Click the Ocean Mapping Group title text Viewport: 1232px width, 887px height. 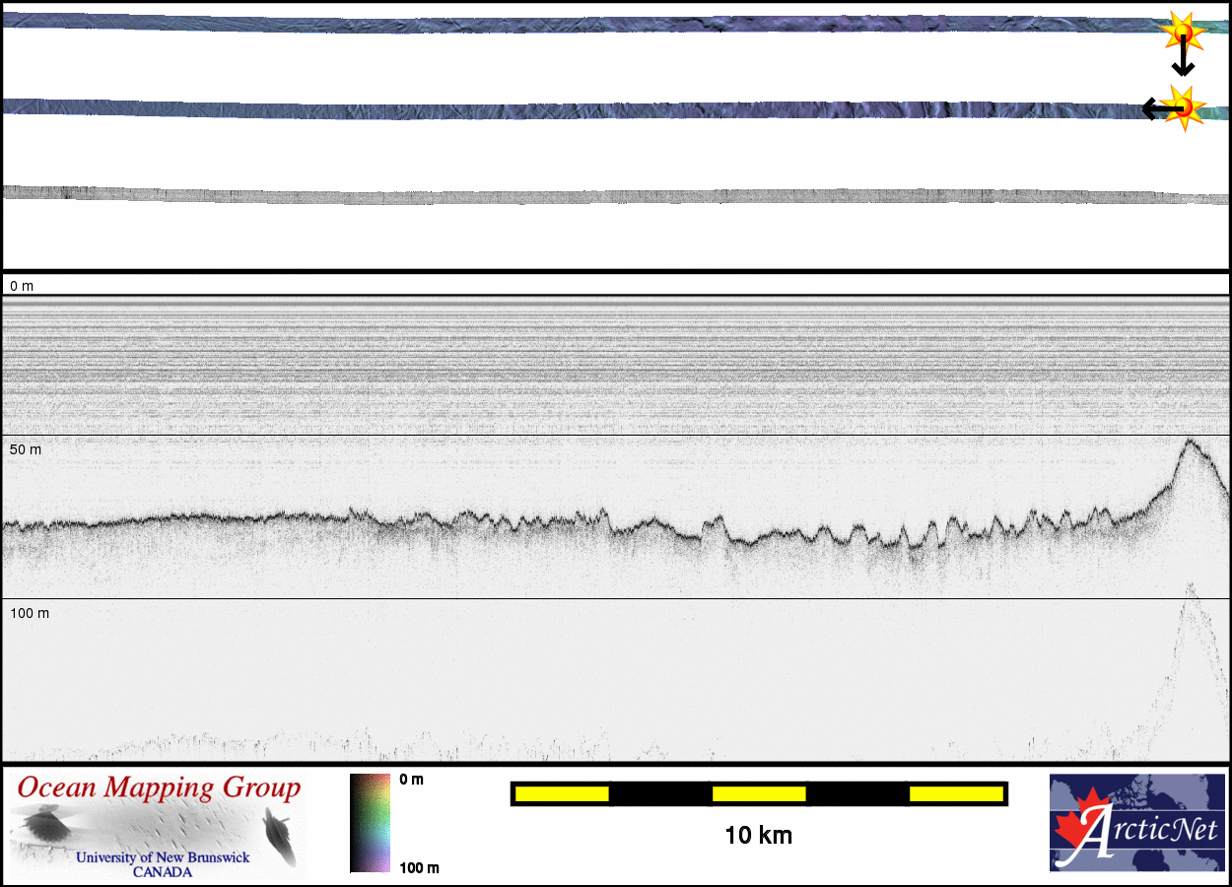pos(159,788)
